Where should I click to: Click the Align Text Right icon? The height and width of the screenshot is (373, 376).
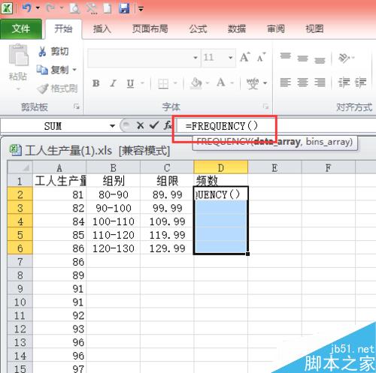[320, 83]
